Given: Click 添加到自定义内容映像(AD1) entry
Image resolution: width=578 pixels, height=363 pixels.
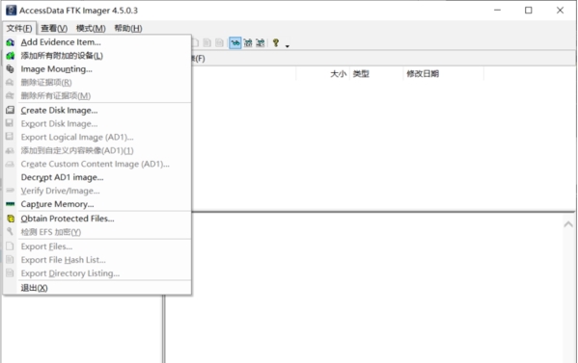Looking at the screenshot, I should tap(96, 150).
